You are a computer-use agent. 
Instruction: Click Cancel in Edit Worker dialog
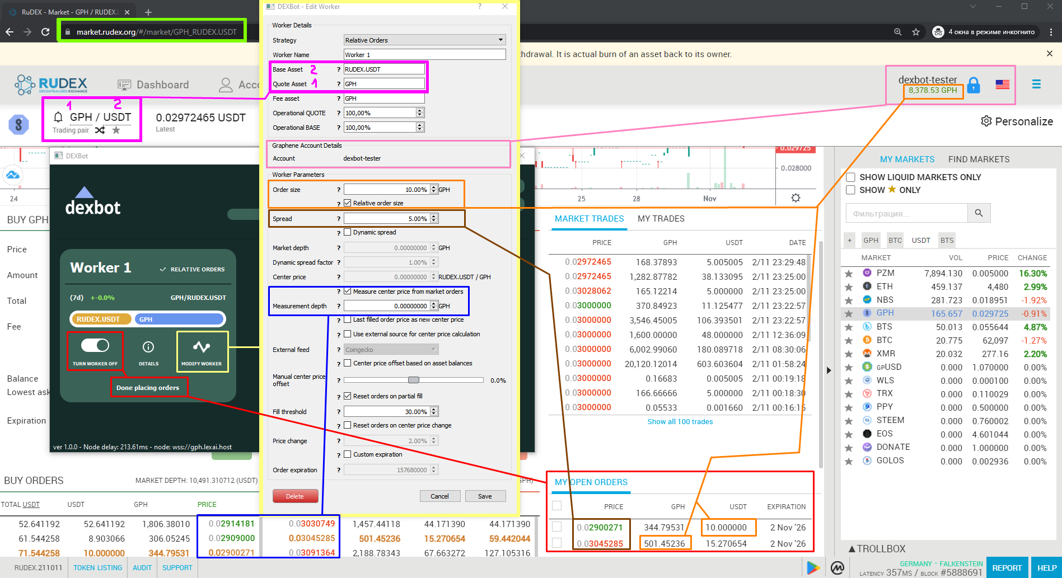(x=439, y=496)
